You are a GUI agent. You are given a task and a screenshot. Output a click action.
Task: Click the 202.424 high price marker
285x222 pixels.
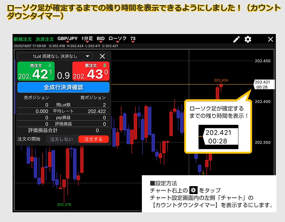click(x=221, y=80)
